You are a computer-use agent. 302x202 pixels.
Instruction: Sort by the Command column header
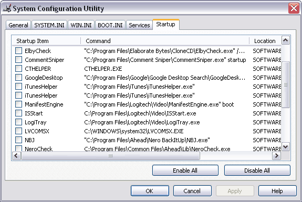(x=165, y=41)
